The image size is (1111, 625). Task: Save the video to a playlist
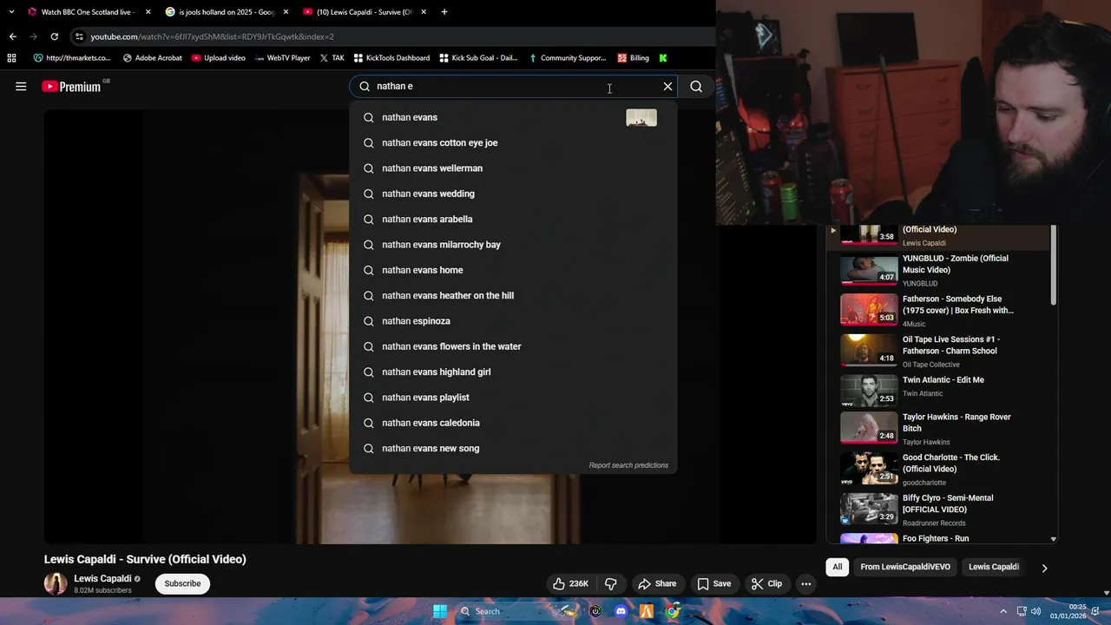pyautogui.click(x=713, y=583)
